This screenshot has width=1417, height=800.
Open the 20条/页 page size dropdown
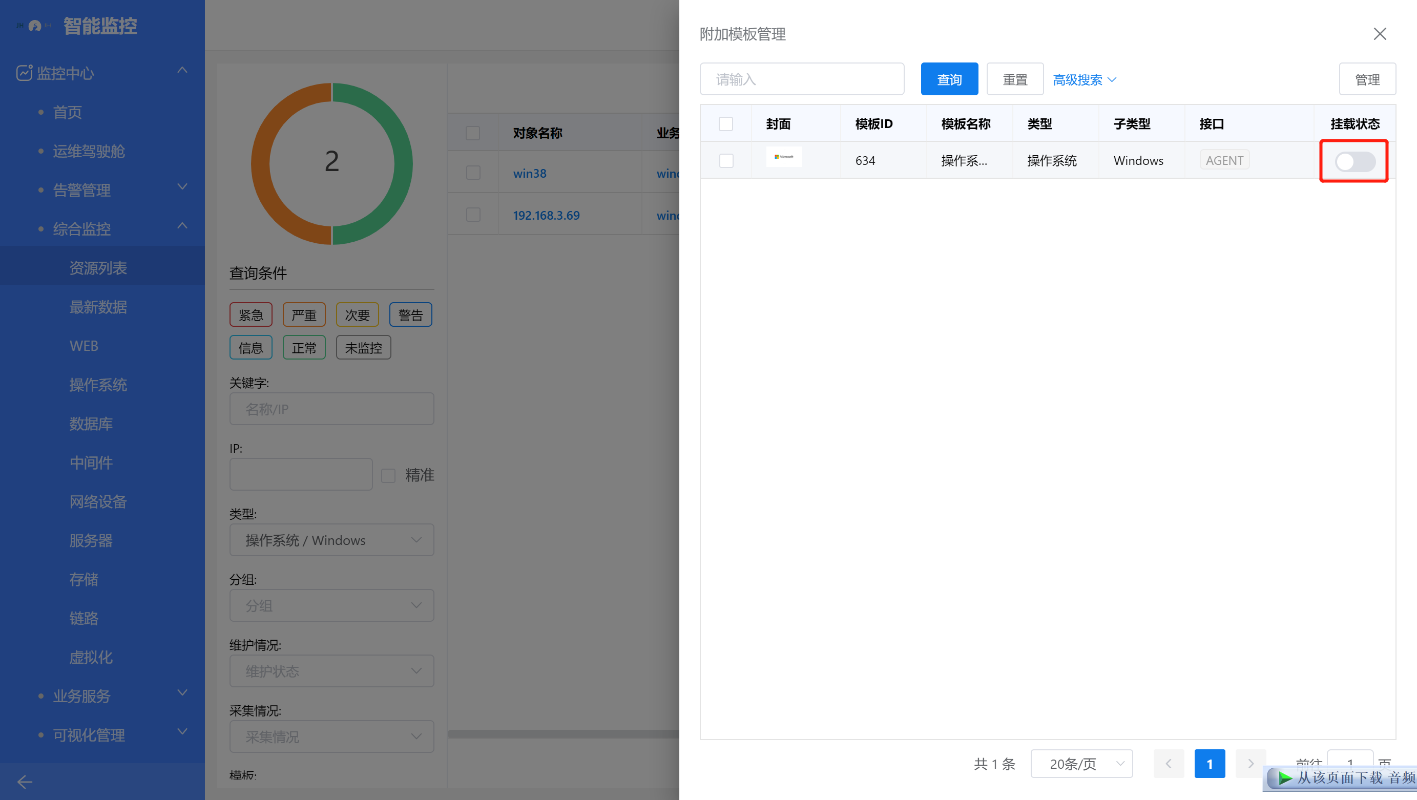point(1081,763)
